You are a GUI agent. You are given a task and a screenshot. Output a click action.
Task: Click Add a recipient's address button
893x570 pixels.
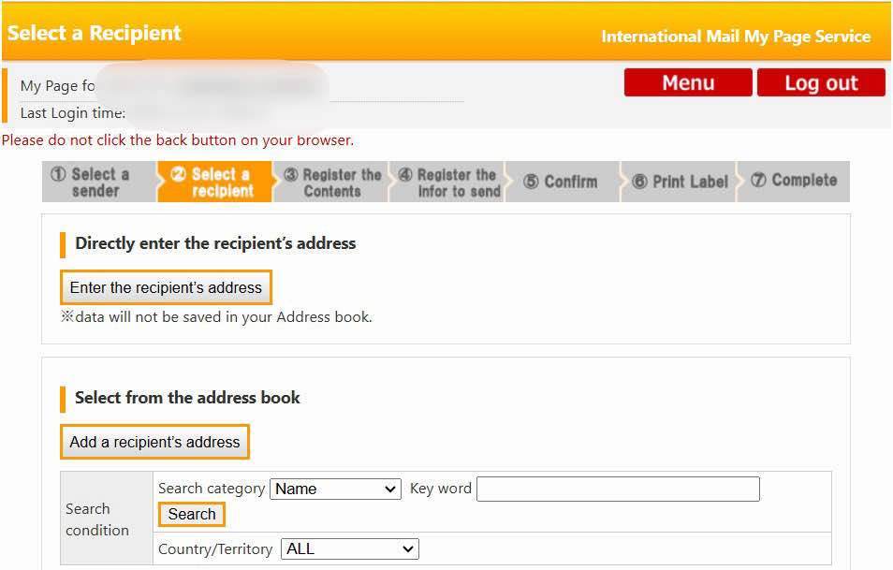tap(155, 442)
